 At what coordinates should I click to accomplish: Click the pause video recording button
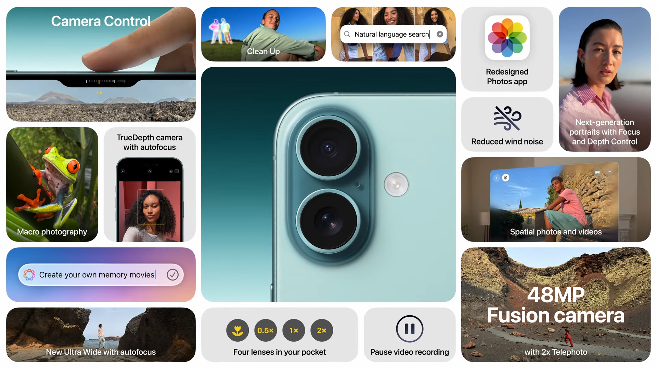click(x=409, y=329)
